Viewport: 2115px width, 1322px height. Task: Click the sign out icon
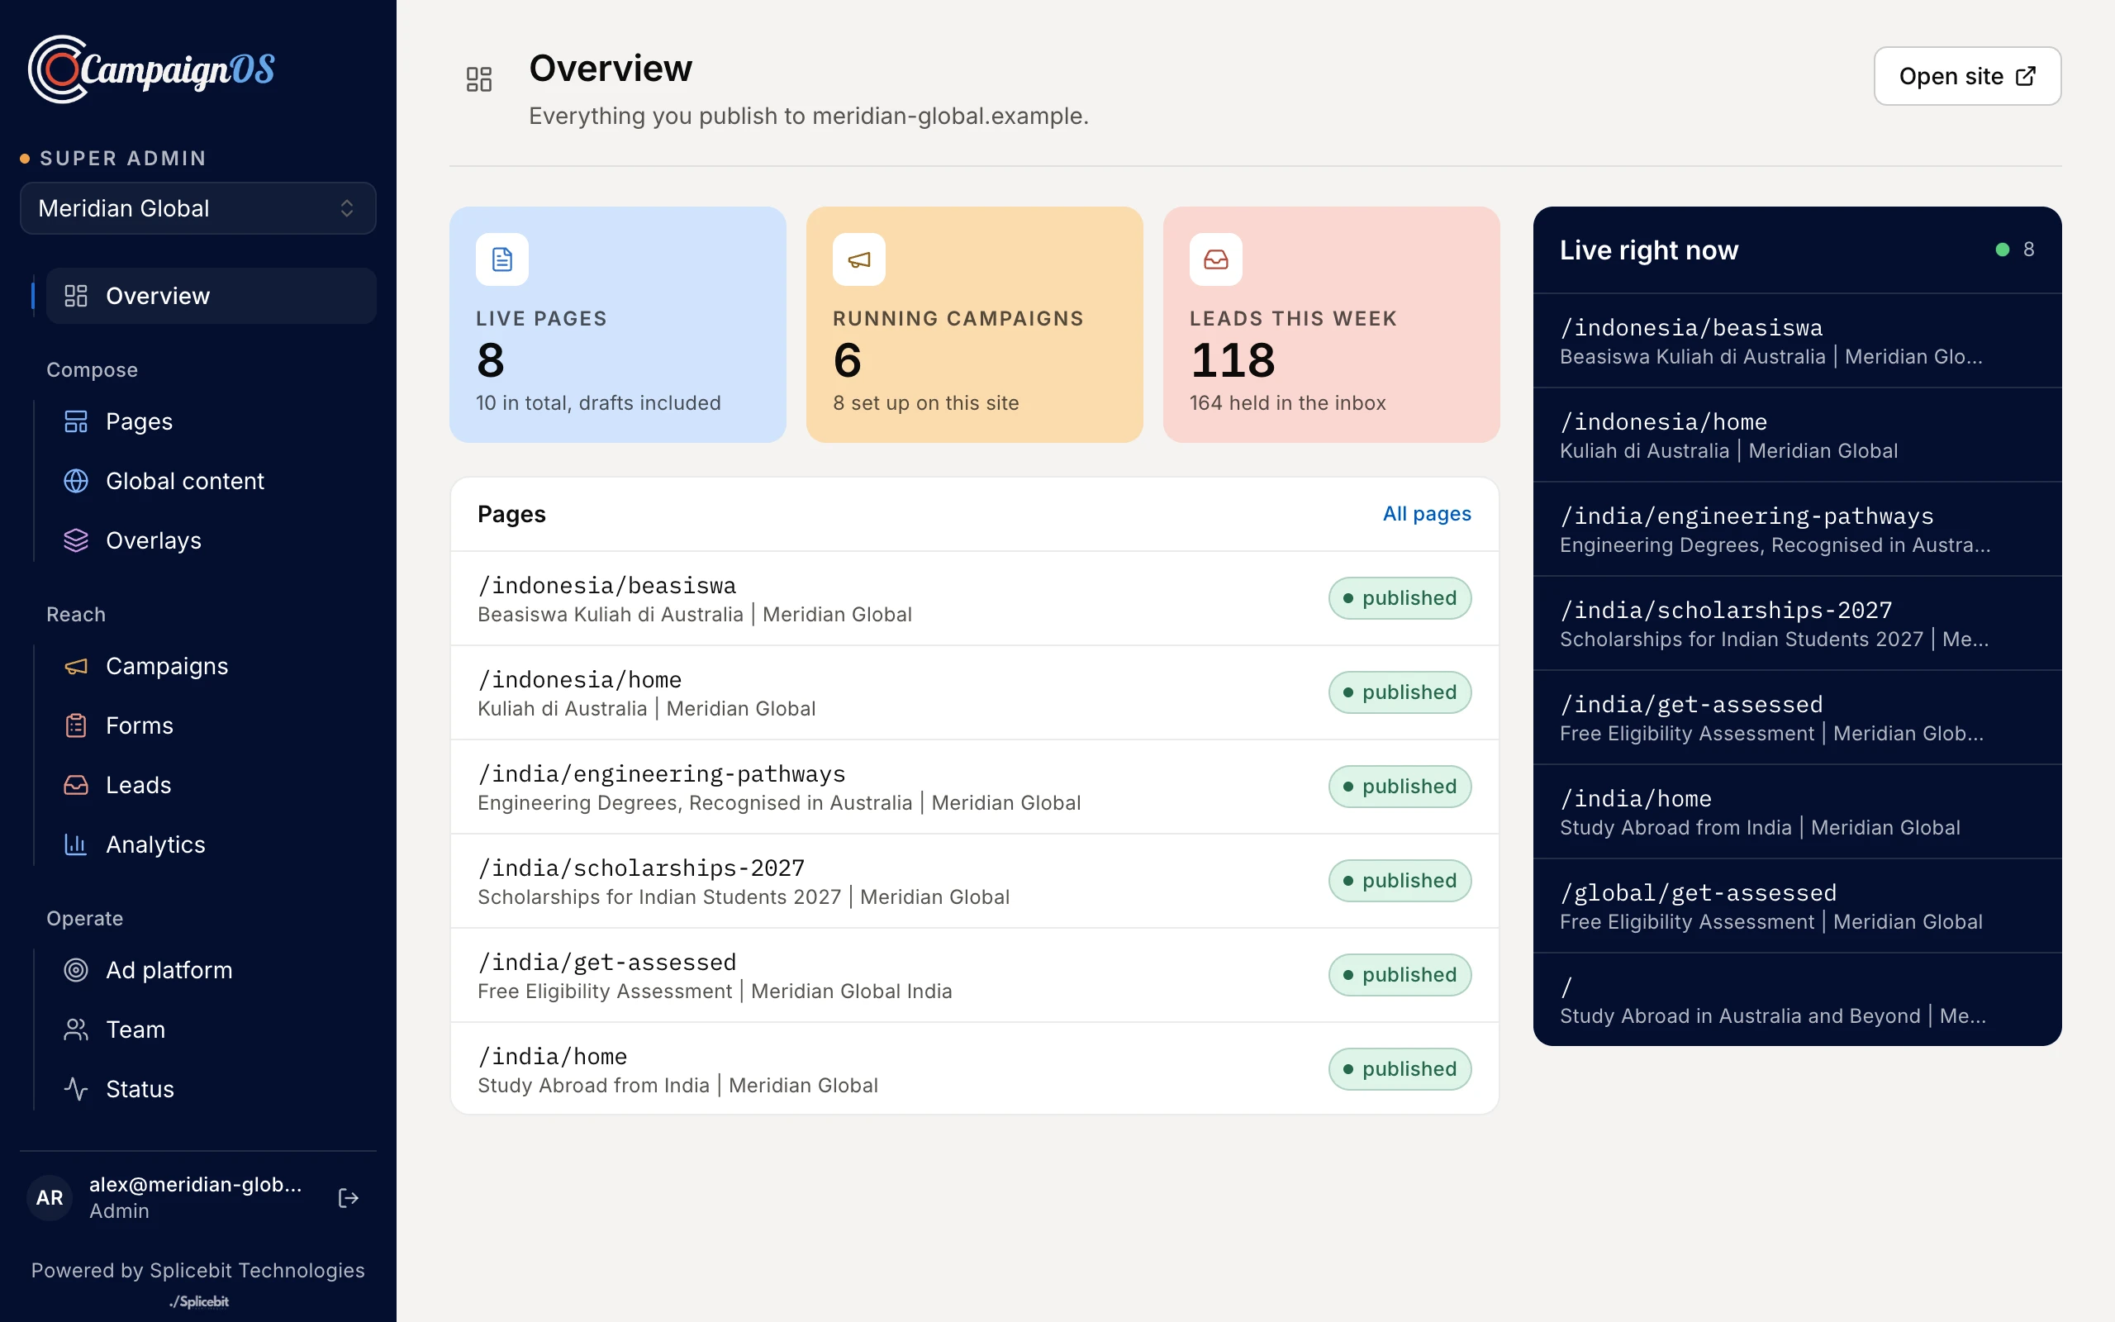[x=348, y=1198]
